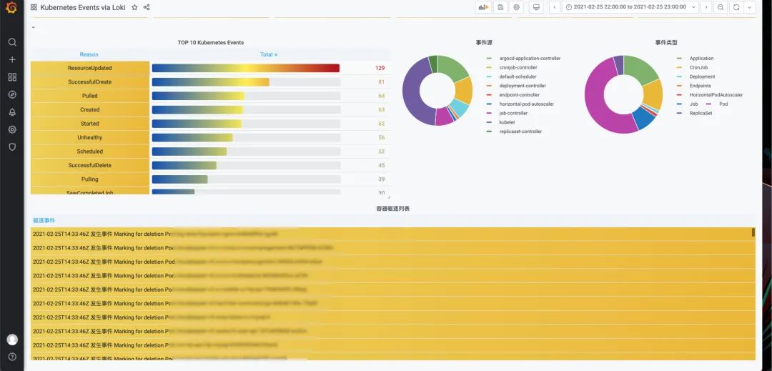Viewport: 772px width, 371px height.
Task: Collapse the row with chevron expander
Action: 34,27
